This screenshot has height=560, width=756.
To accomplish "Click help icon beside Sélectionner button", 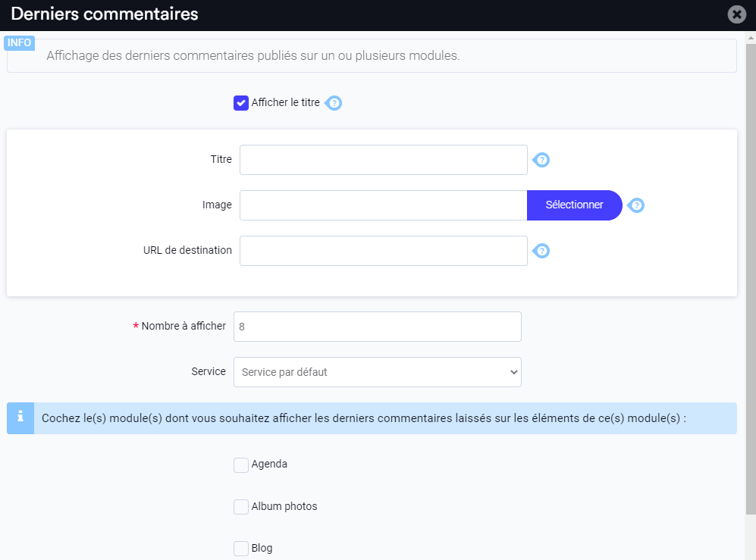I will pyautogui.click(x=636, y=205).
